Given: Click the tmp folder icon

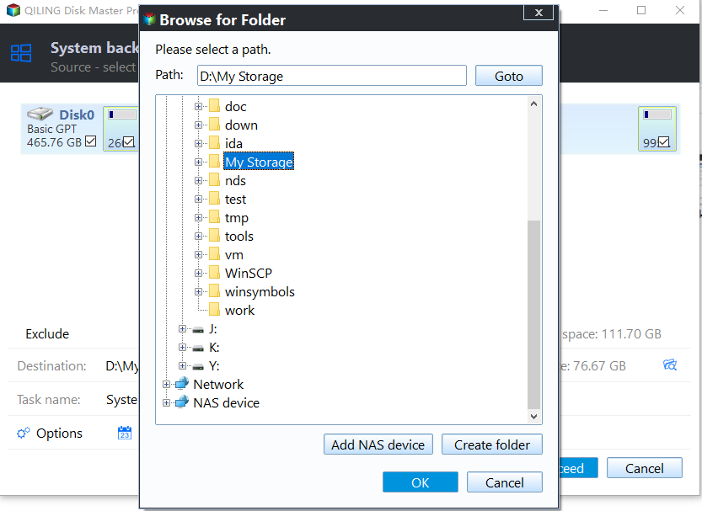Looking at the screenshot, I should click(214, 218).
